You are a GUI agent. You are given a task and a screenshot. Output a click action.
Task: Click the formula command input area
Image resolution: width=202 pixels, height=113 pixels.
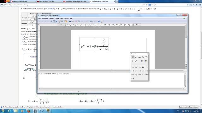[111, 80]
